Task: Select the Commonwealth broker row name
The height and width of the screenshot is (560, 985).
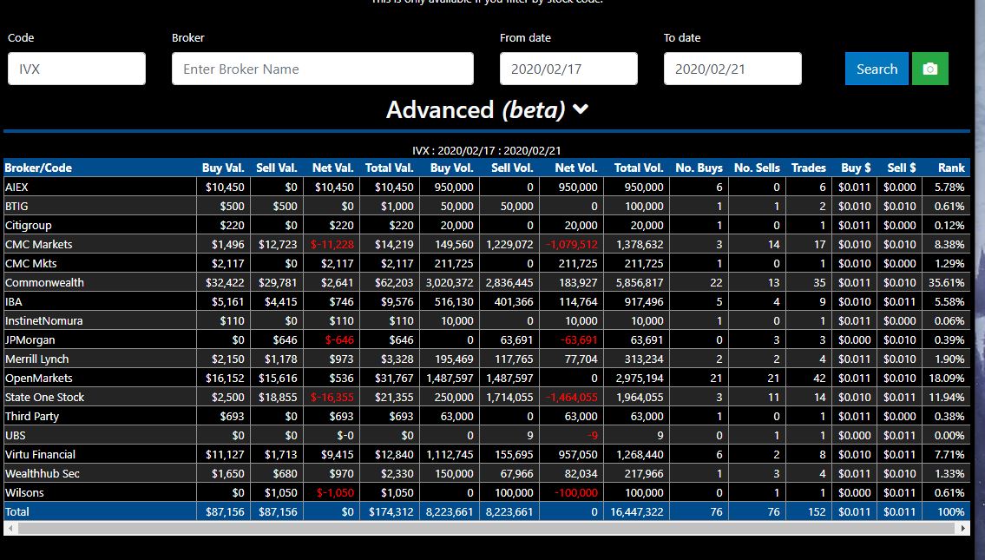Action: pyautogui.click(x=44, y=282)
